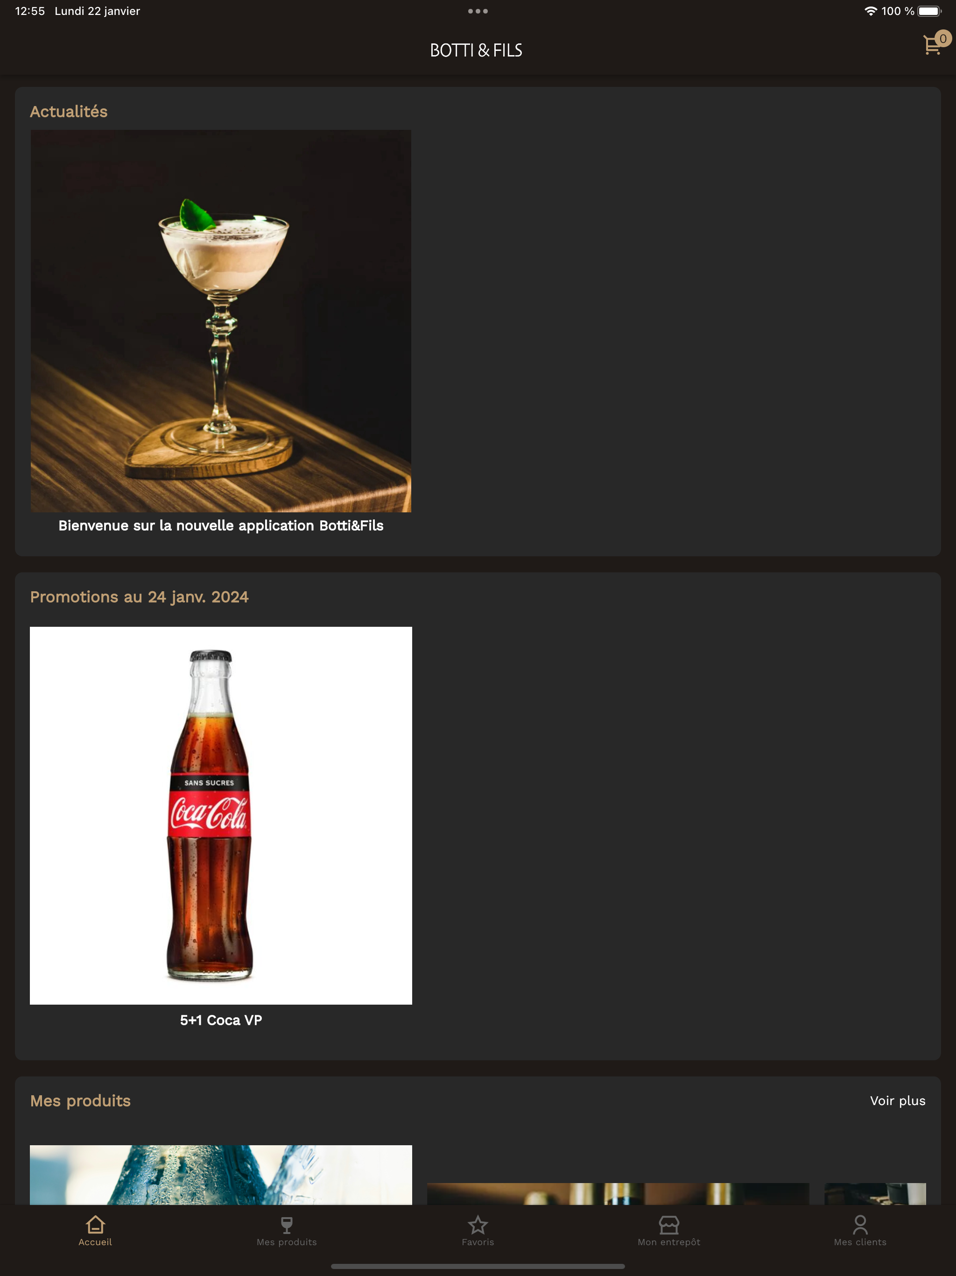
Task: Click the BOTTI & FILS header logo
Action: 476,51
